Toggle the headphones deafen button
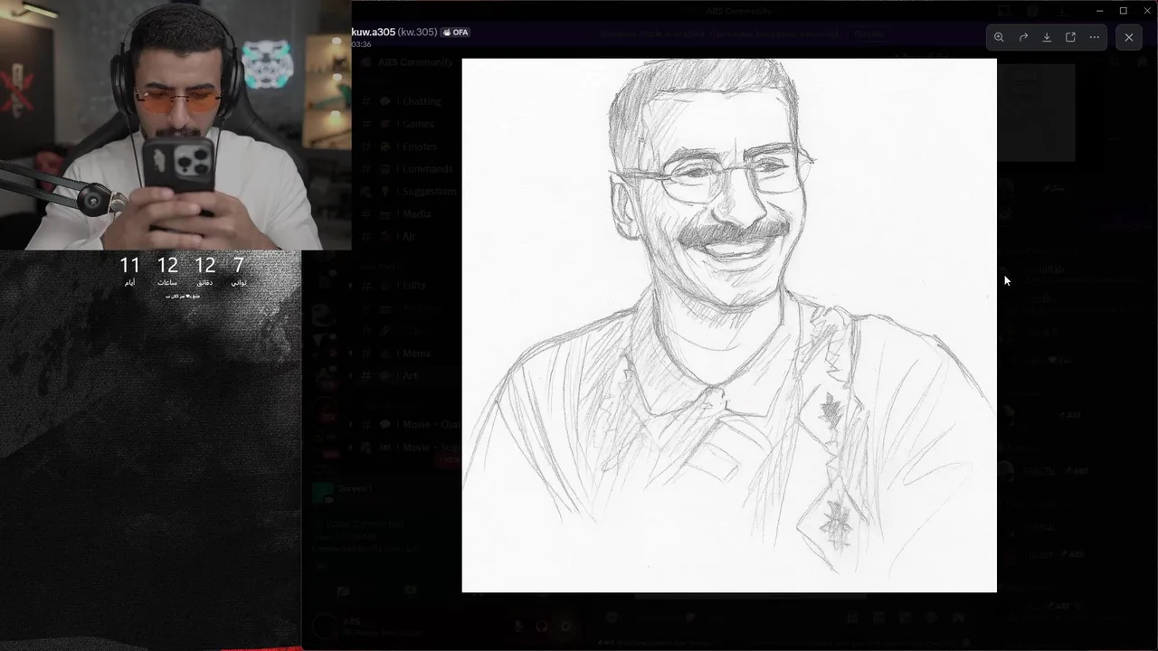The width and height of the screenshot is (1158, 651). (x=541, y=626)
